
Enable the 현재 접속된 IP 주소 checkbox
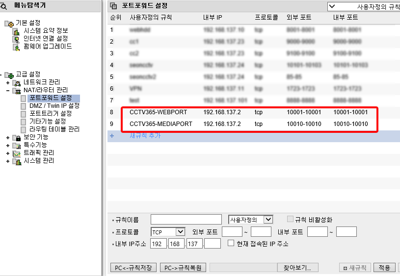click(231, 244)
